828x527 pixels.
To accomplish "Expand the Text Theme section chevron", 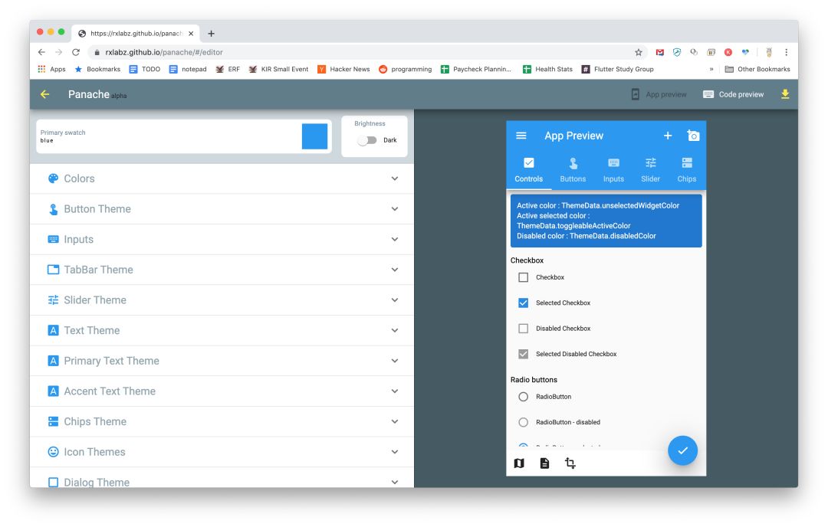I will point(395,330).
